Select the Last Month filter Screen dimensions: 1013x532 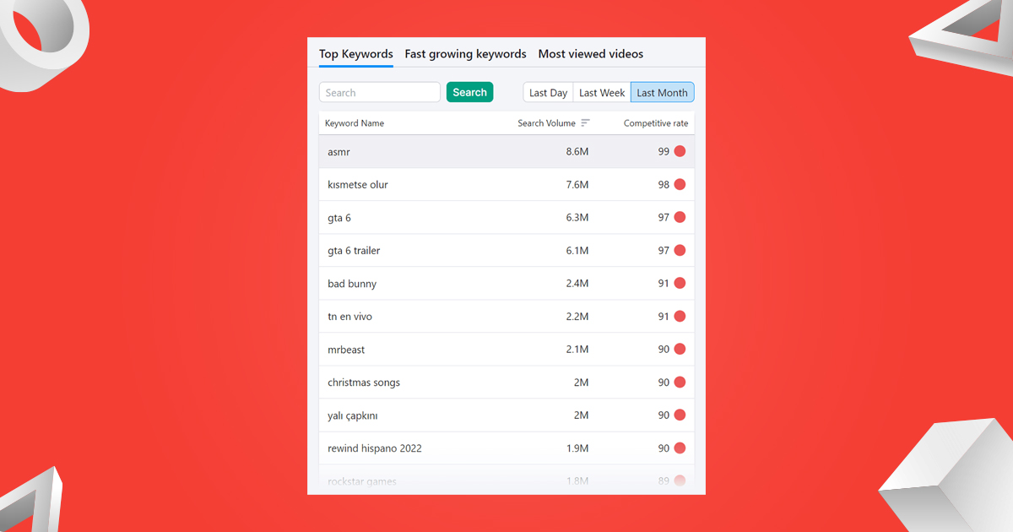click(662, 92)
